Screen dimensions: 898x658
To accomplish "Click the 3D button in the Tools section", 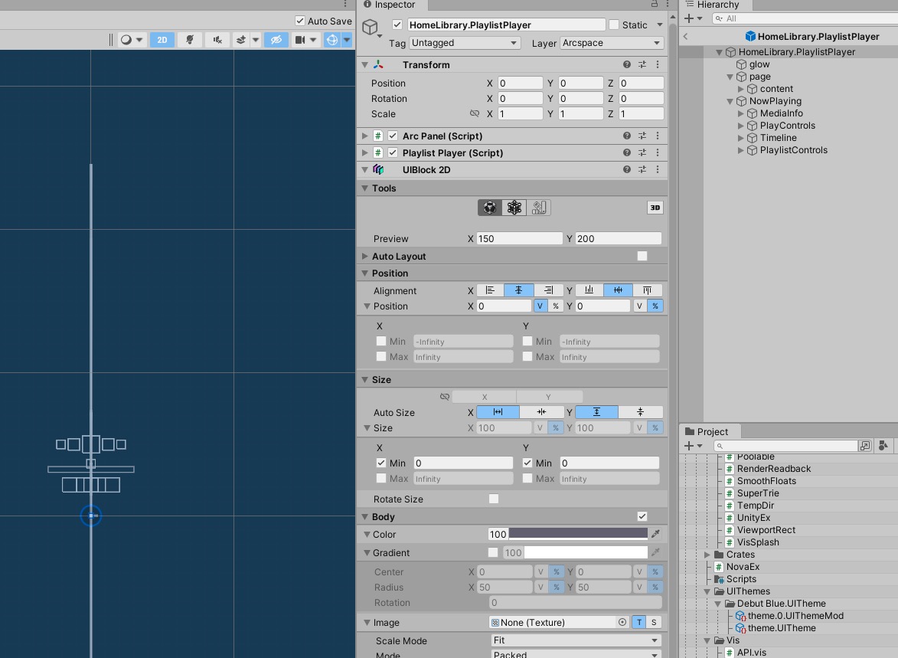I will coord(655,207).
